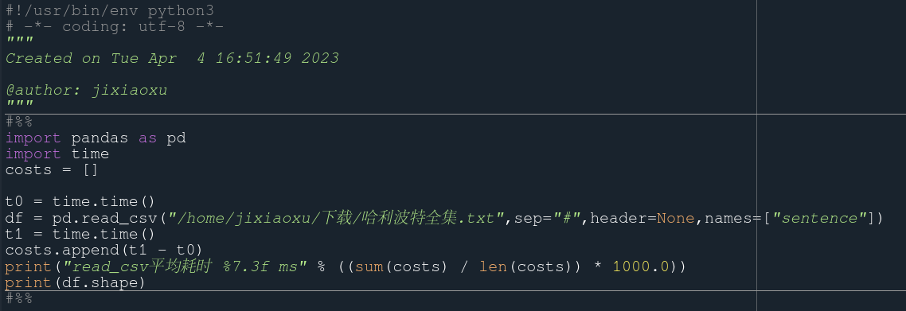Click the "costs.append(t1 - t0)" line
906x311 pixels.
coord(104,251)
